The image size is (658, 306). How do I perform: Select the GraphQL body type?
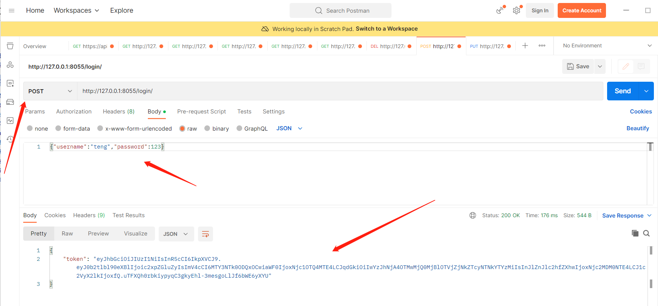click(240, 128)
